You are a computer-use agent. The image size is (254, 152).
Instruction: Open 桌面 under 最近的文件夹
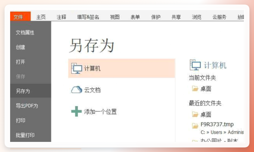206,115
